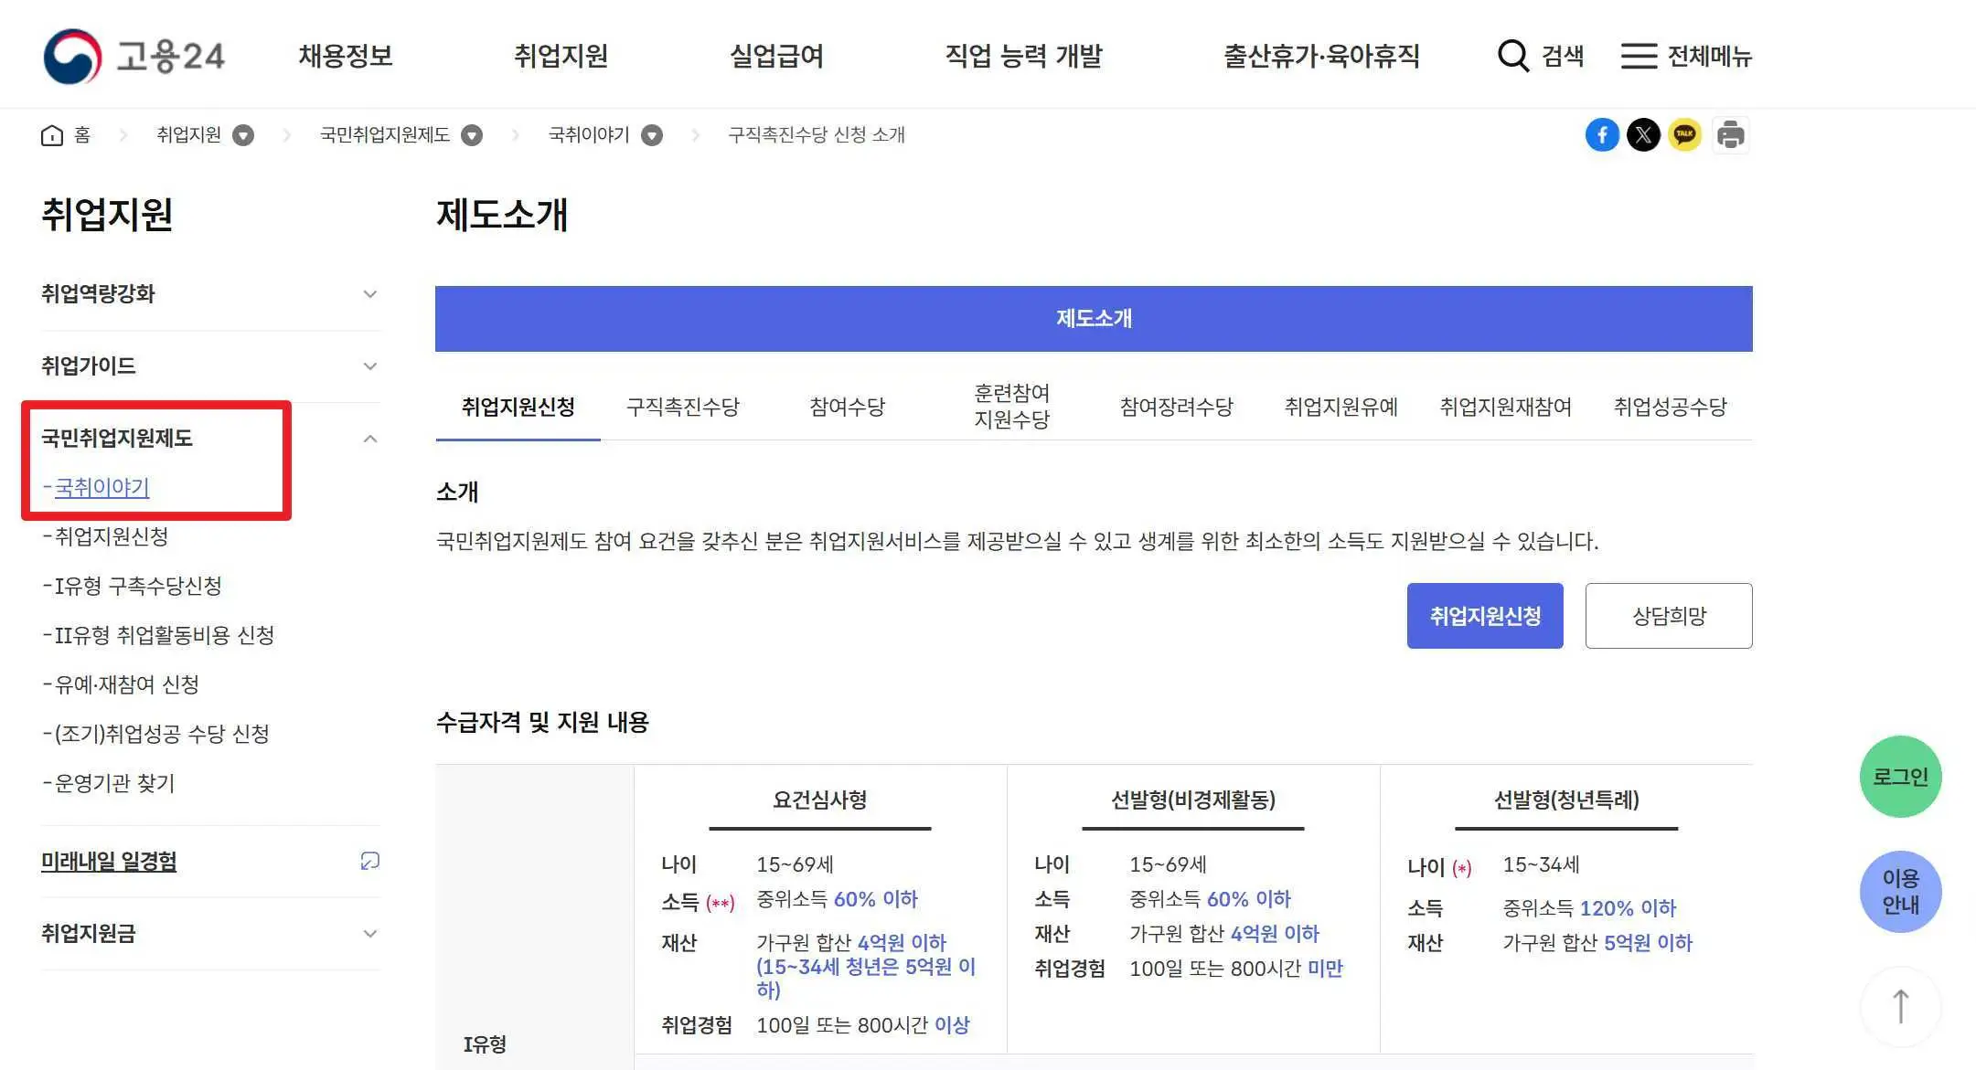Expand the 취업역량강화 sidebar section
Image resolution: width=1976 pixels, height=1070 pixels.
pyautogui.click(x=370, y=294)
